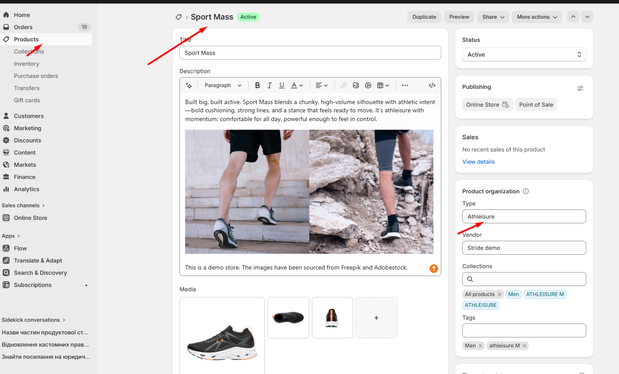Click Product organization info icon

coord(526,191)
